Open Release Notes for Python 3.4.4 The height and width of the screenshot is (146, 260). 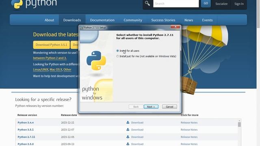pyautogui.click(x=189, y=122)
